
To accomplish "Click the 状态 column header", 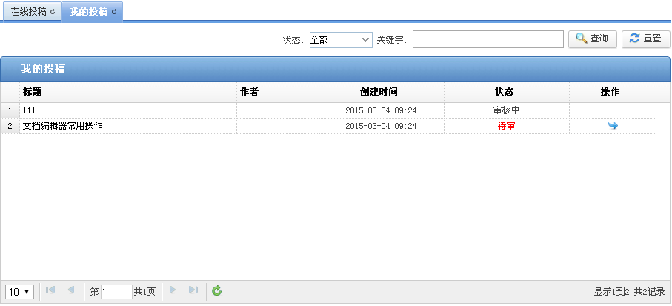I will click(506, 92).
